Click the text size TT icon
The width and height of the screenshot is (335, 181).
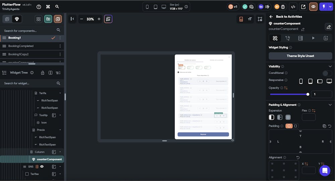coord(250,19)
